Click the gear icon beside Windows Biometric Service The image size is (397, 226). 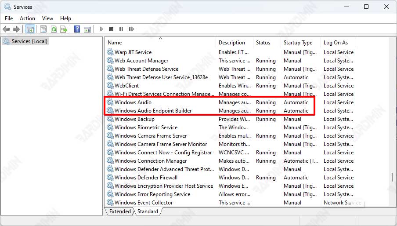pyautogui.click(x=110, y=127)
